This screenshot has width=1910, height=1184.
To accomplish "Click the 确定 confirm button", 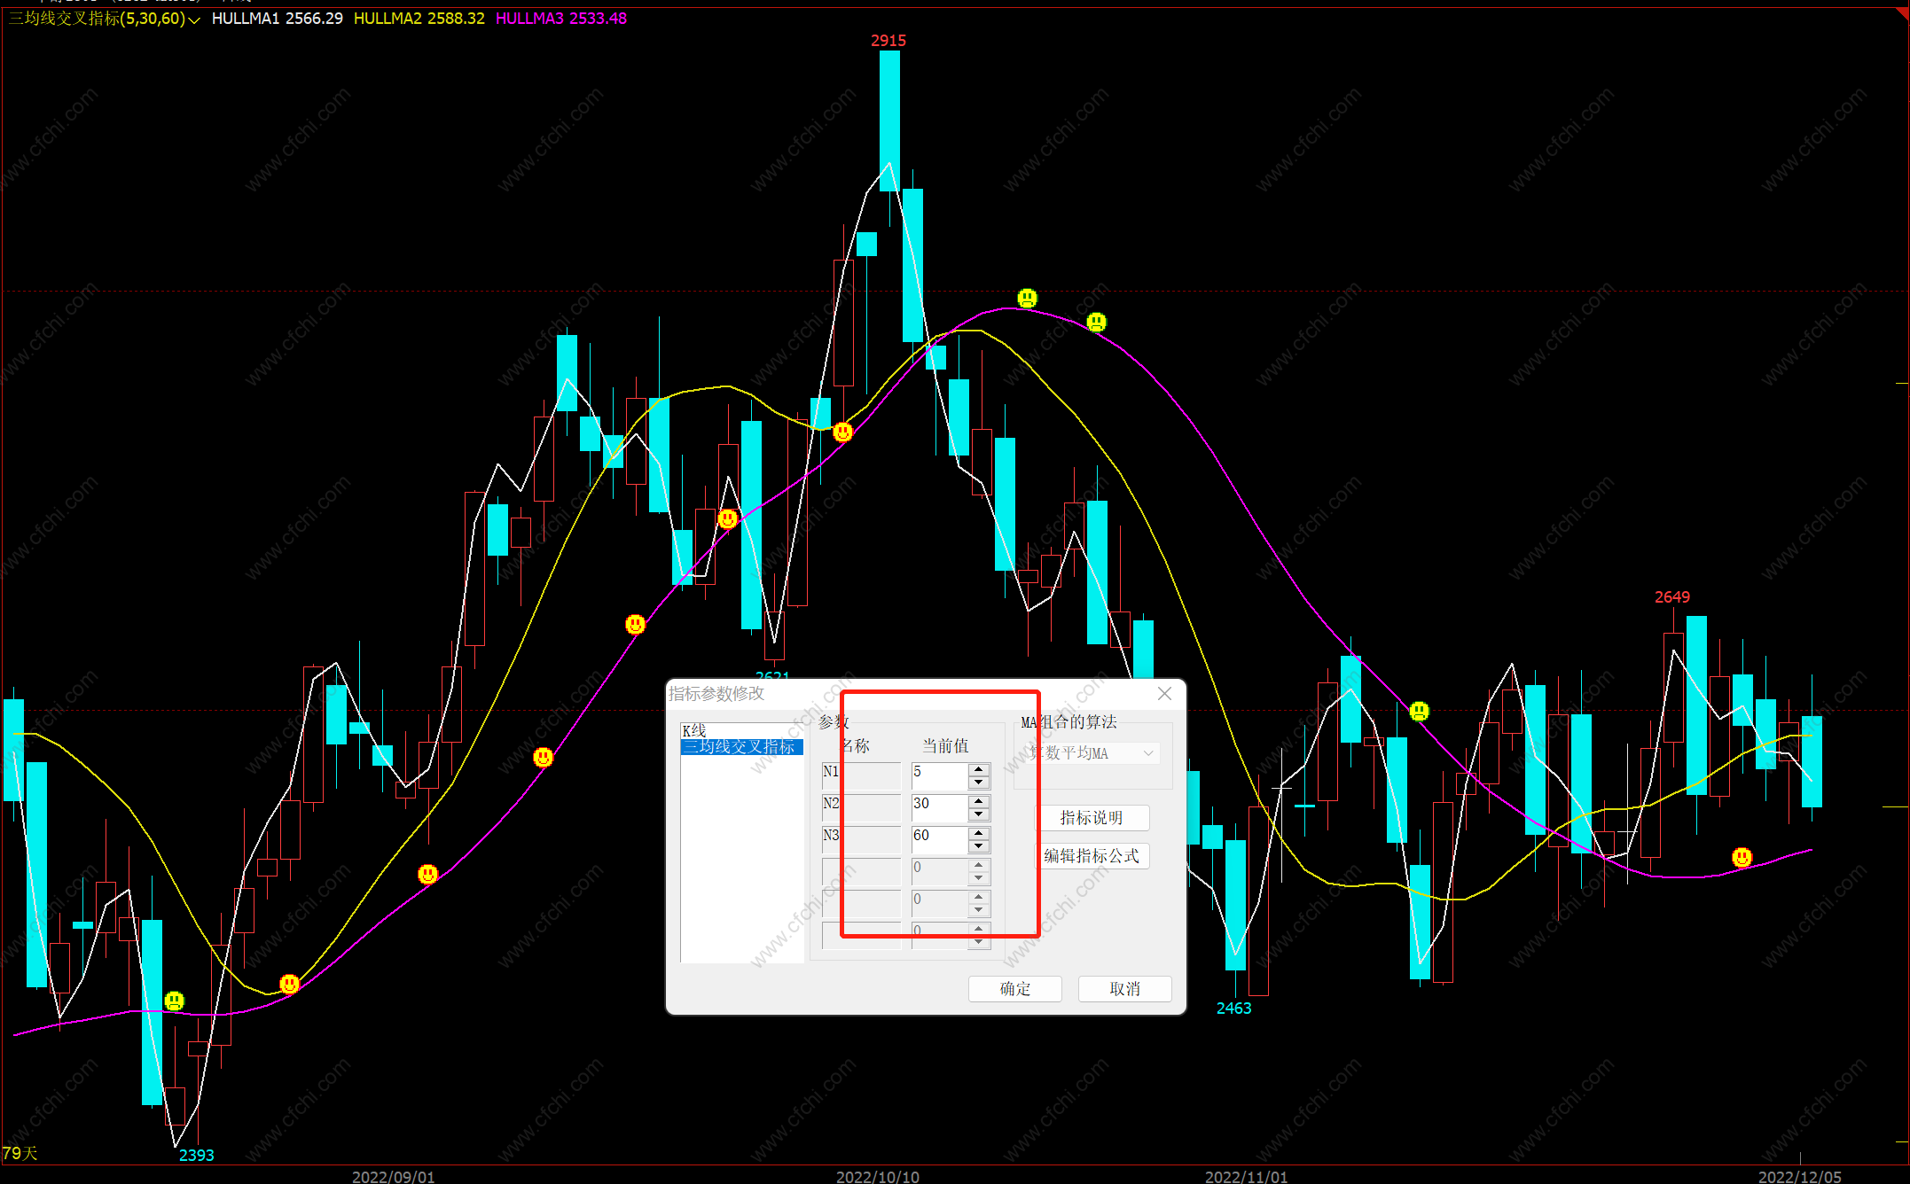I will [x=1014, y=988].
